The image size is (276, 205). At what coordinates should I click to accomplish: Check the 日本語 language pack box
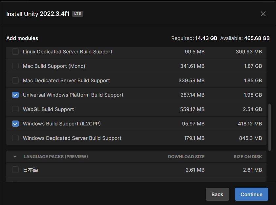point(15,170)
